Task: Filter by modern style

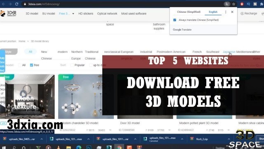Action: (62, 52)
